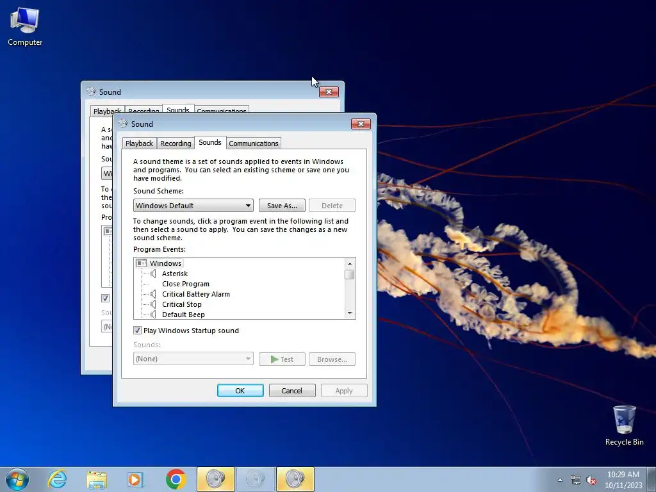Click the Default Beep speaker icon

click(153, 314)
